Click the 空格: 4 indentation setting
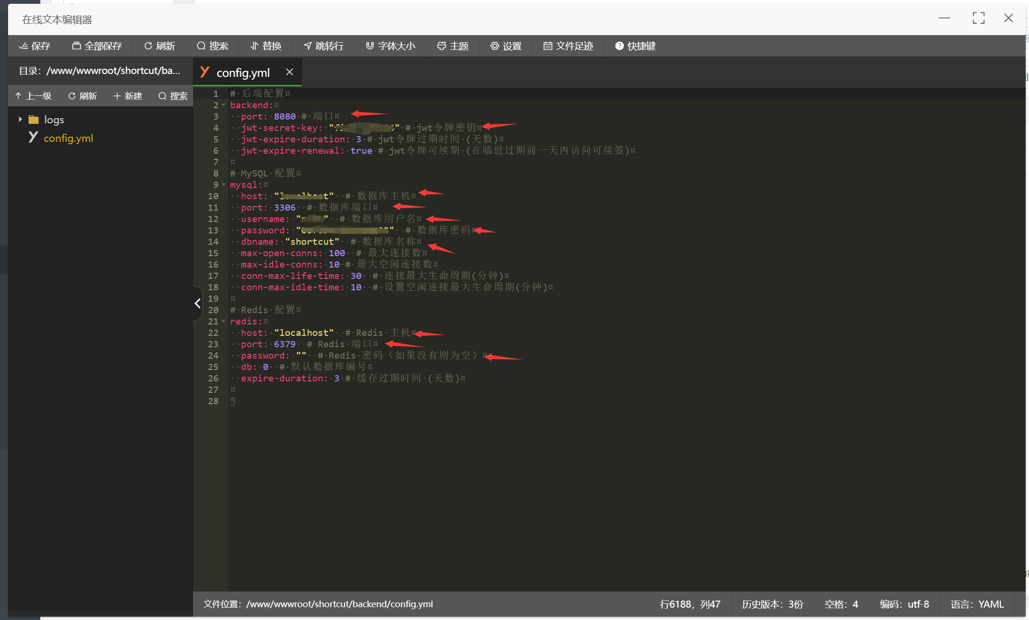This screenshot has height=620, width=1029. click(841, 604)
